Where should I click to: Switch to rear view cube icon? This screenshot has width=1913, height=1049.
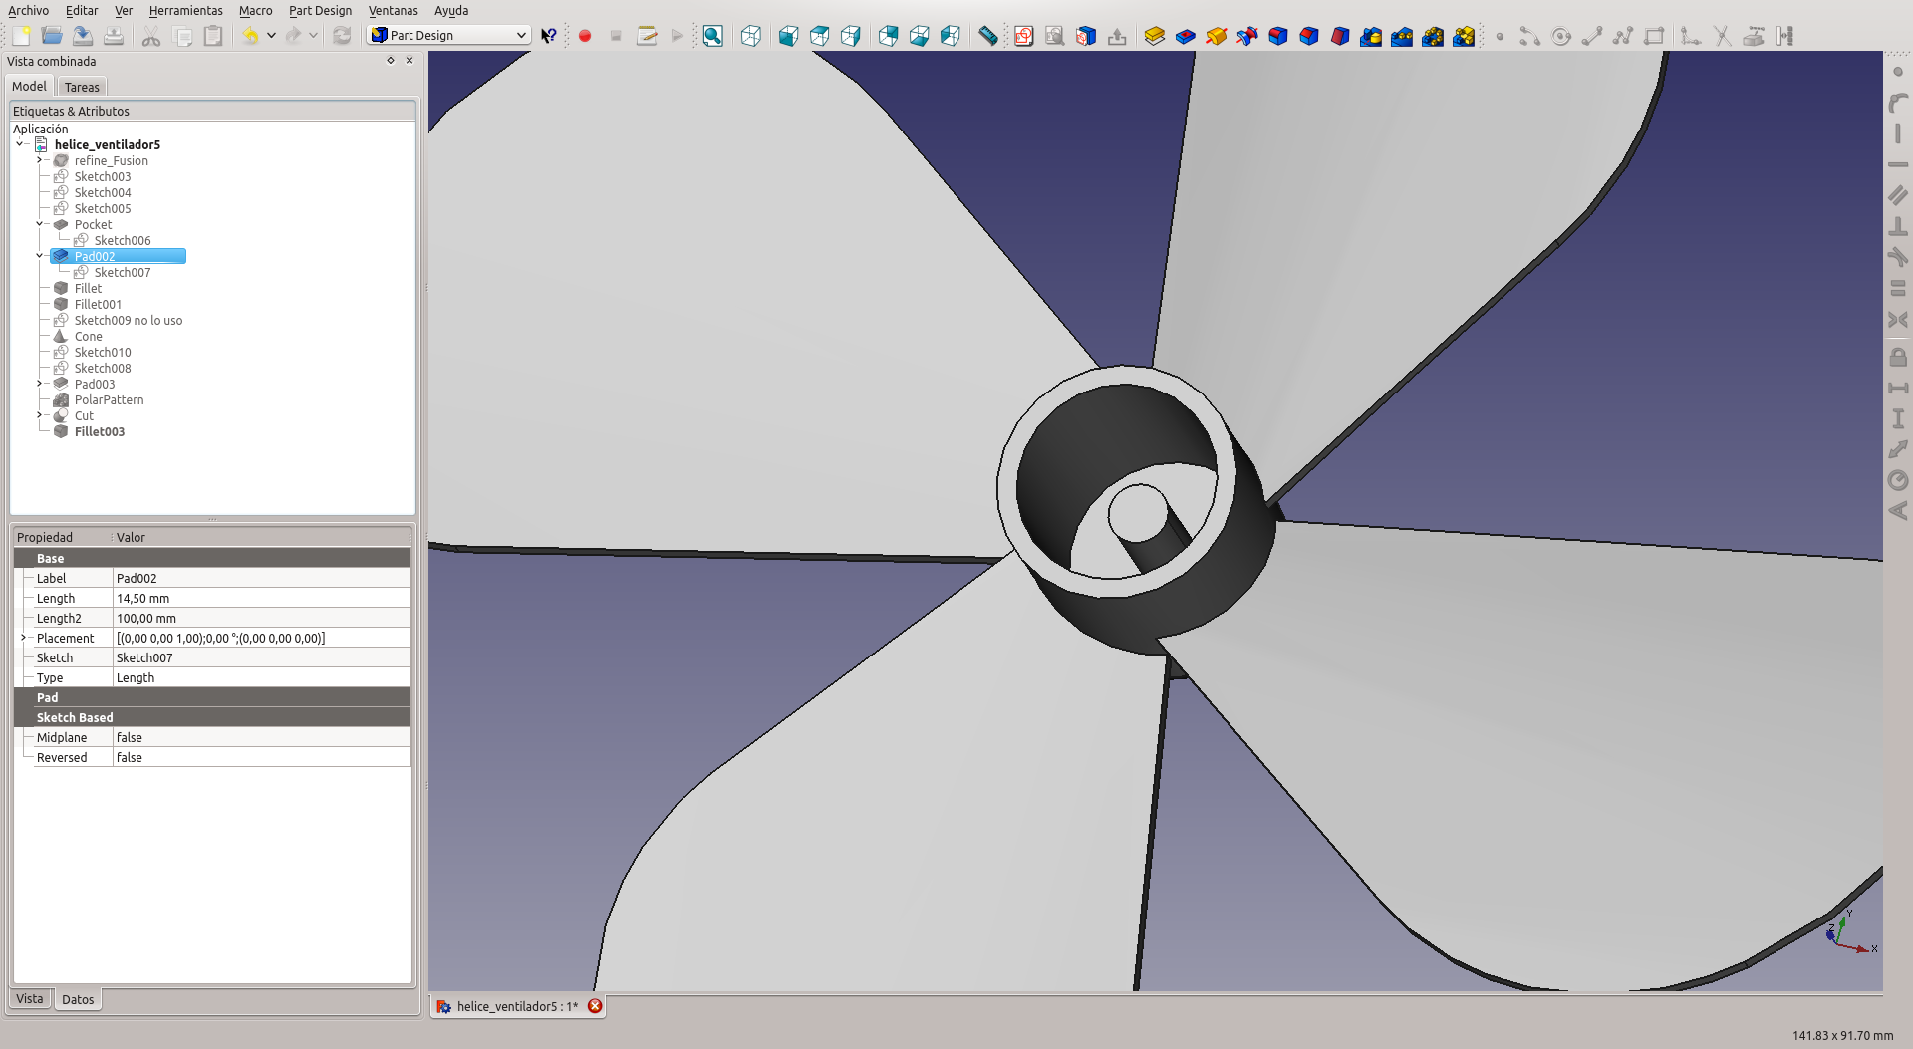tap(888, 36)
